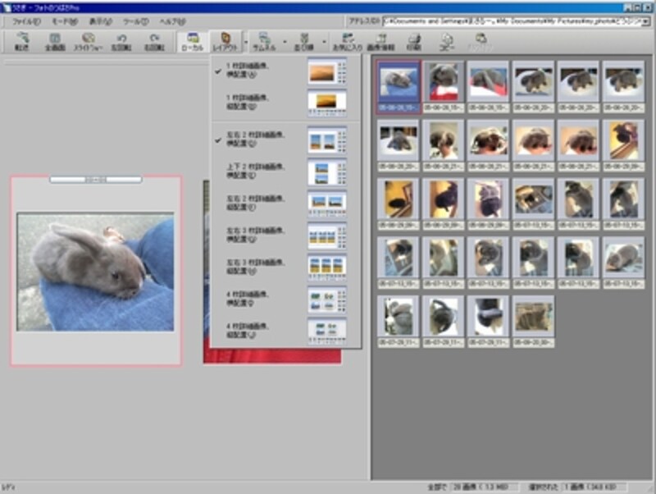Viewport: 656px width, 494px height.
Task: Open the File (ファイル) menu
Action: (28, 20)
